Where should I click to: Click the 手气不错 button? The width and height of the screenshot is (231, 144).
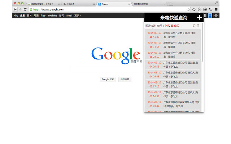[125, 79]
